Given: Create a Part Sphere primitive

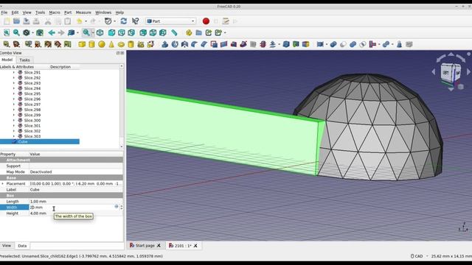Looking at the screenshot, I should (102, 44).
